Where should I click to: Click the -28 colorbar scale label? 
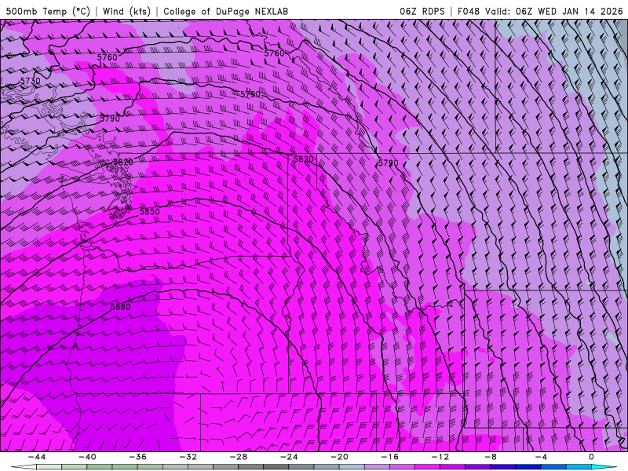239,457
